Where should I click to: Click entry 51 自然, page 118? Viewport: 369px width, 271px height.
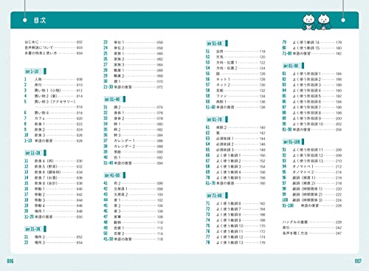(x=235, y=52)
